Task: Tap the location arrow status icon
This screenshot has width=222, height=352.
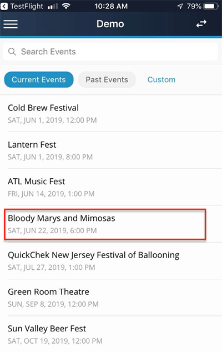Action: point(180,6)
